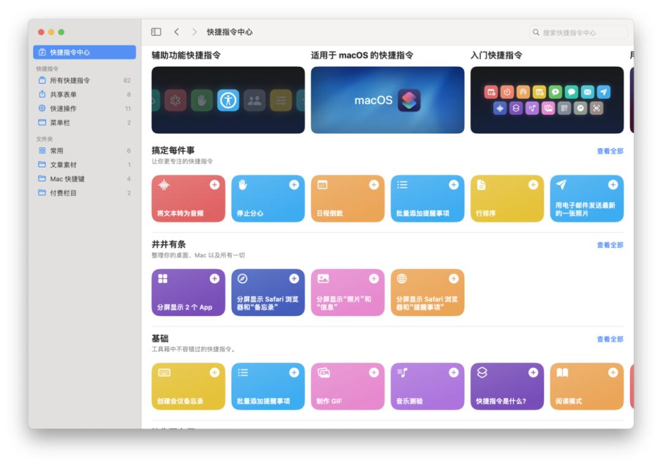The image size is (662, 466).
Task: Click the compass icon on the Safari 备忘录 card
Action: (x=242, y=278)
